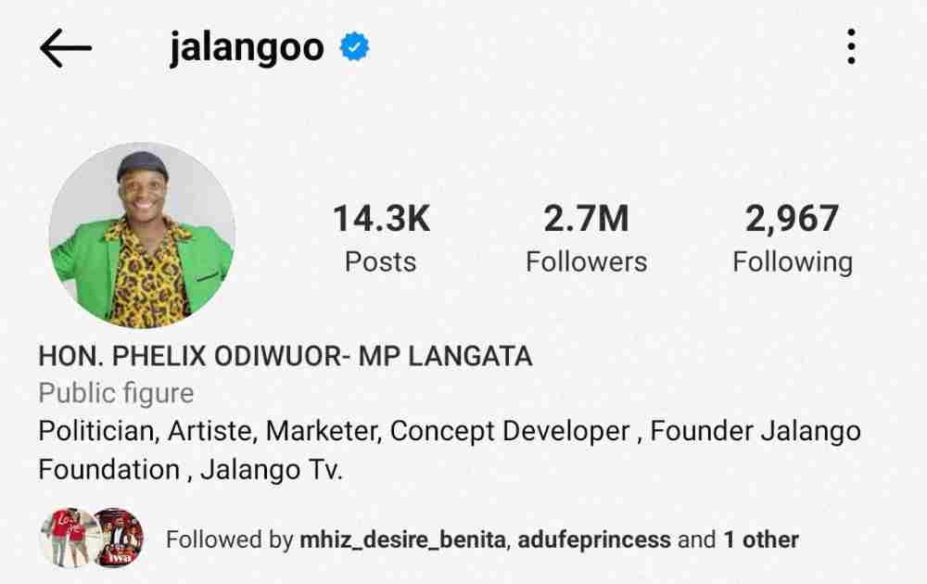This screenshot has width=927, height=584.
Task: Tap the blue verified badge
Action: pyautogui.click(x=355, y=46)
